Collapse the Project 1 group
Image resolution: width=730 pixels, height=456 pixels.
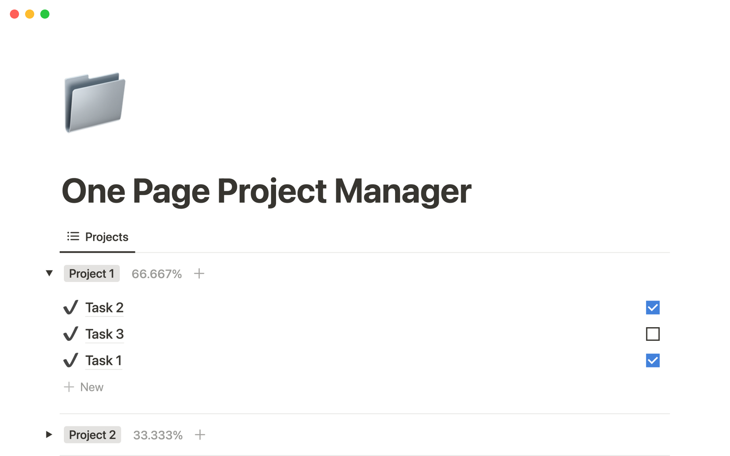(x=49, y=273)
